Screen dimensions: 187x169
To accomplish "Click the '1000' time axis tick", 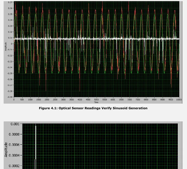I will tap(30, 100).
